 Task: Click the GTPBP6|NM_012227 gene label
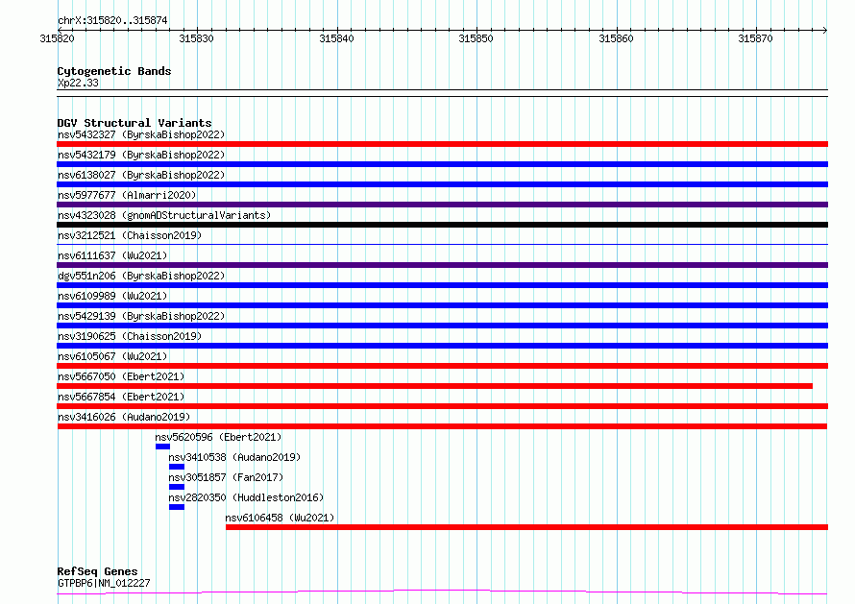(x=104, y=583)
